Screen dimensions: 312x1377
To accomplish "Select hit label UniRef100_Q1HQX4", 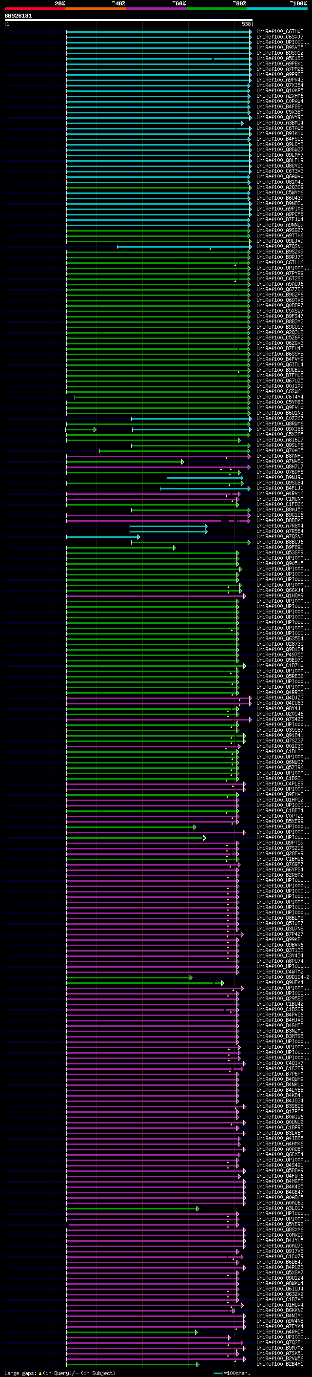I will coord(280,1305).
